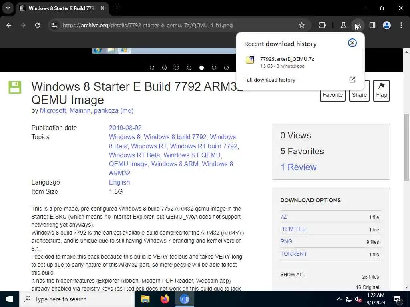This screenshot has height=307, width=410.
Task: Click the green floppy disk software icon
Action: coord(15,87)
